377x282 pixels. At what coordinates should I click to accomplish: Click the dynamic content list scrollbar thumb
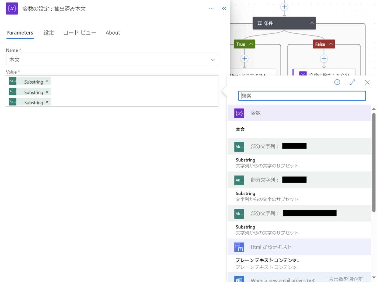pyautogui.click(x=374, y=163)
